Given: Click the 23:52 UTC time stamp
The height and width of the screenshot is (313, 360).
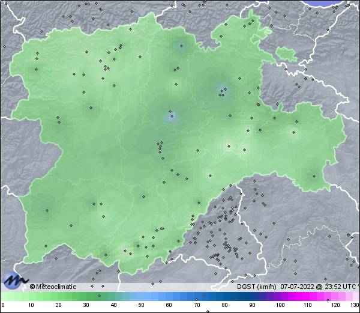Looking at the screenshot, I should [x=340, y=287].
